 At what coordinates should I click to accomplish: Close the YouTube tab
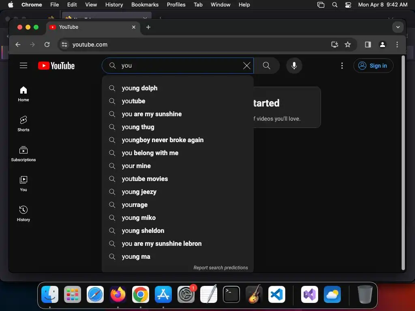pyautogui.click(x=134, y=27)
